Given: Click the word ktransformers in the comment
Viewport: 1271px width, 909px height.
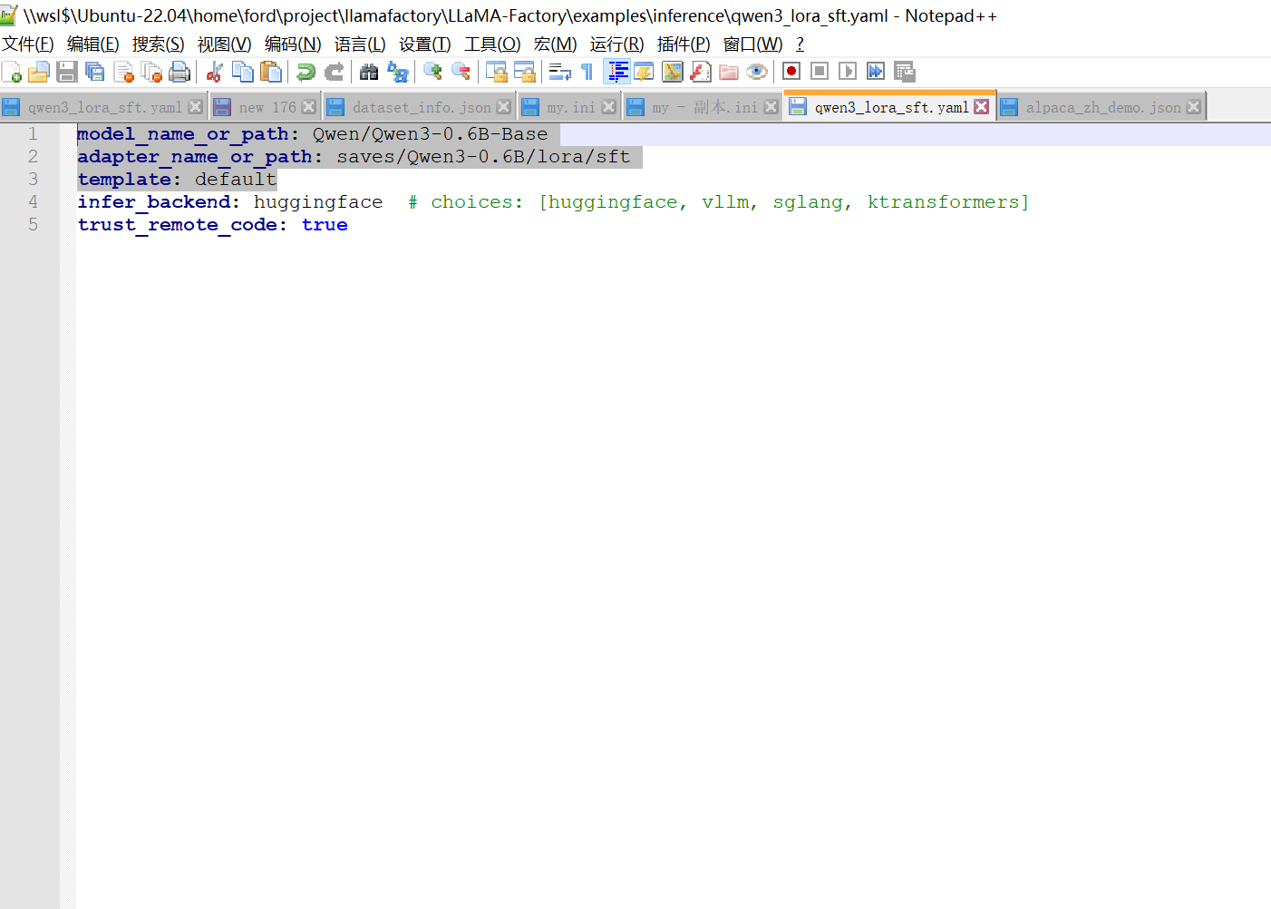Looking at the screenshot, I should [x=944, y=202].
